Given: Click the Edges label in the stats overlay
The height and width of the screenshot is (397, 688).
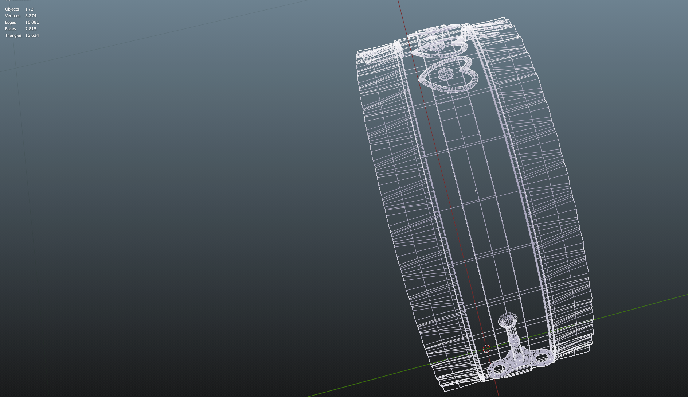Looking at the screenshot, I should (x=11, y=22).
